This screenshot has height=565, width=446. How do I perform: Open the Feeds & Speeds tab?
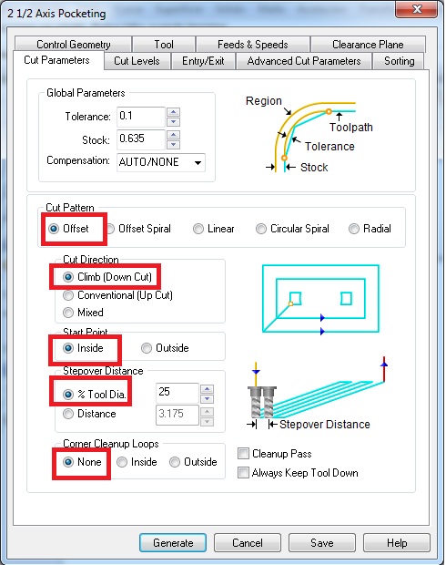coord(253,45)
